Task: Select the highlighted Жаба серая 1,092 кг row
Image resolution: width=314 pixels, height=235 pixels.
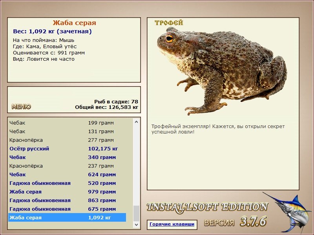Action: pyautogui.click(x=67, y=217)
